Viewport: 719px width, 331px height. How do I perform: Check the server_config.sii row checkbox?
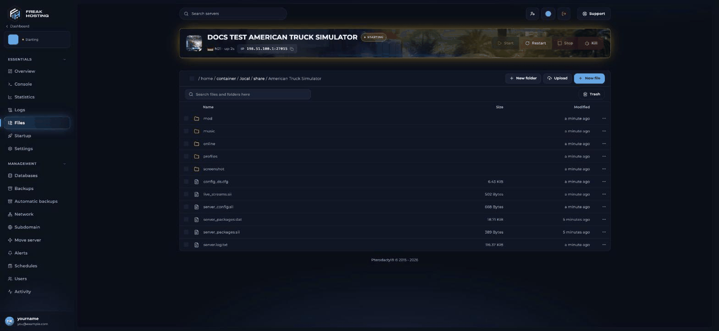pos(186,207)
